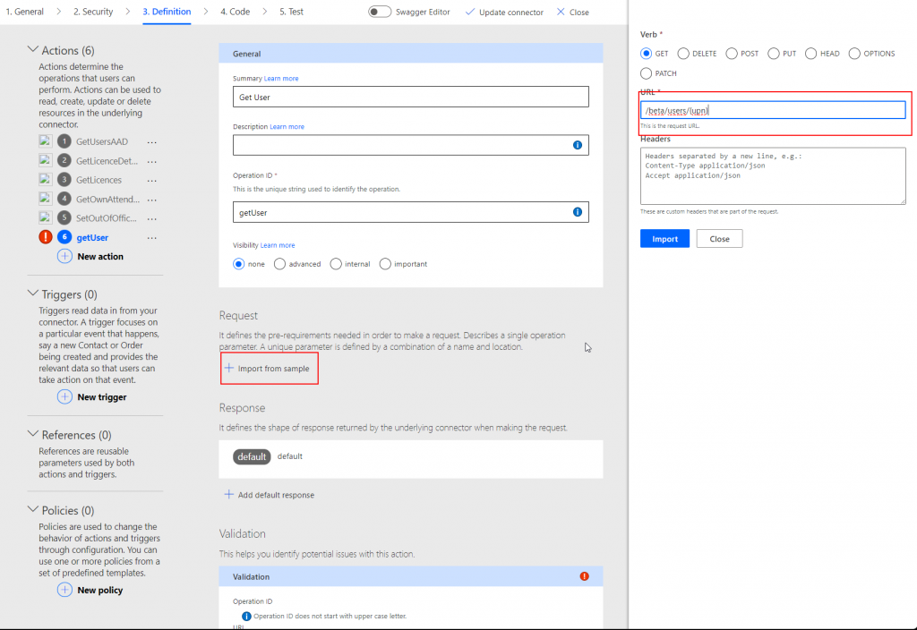Open Learn more link next to Summary
The width and height of the screenshot is (917, 630).
pyautogui.click(x=281, y=79)
